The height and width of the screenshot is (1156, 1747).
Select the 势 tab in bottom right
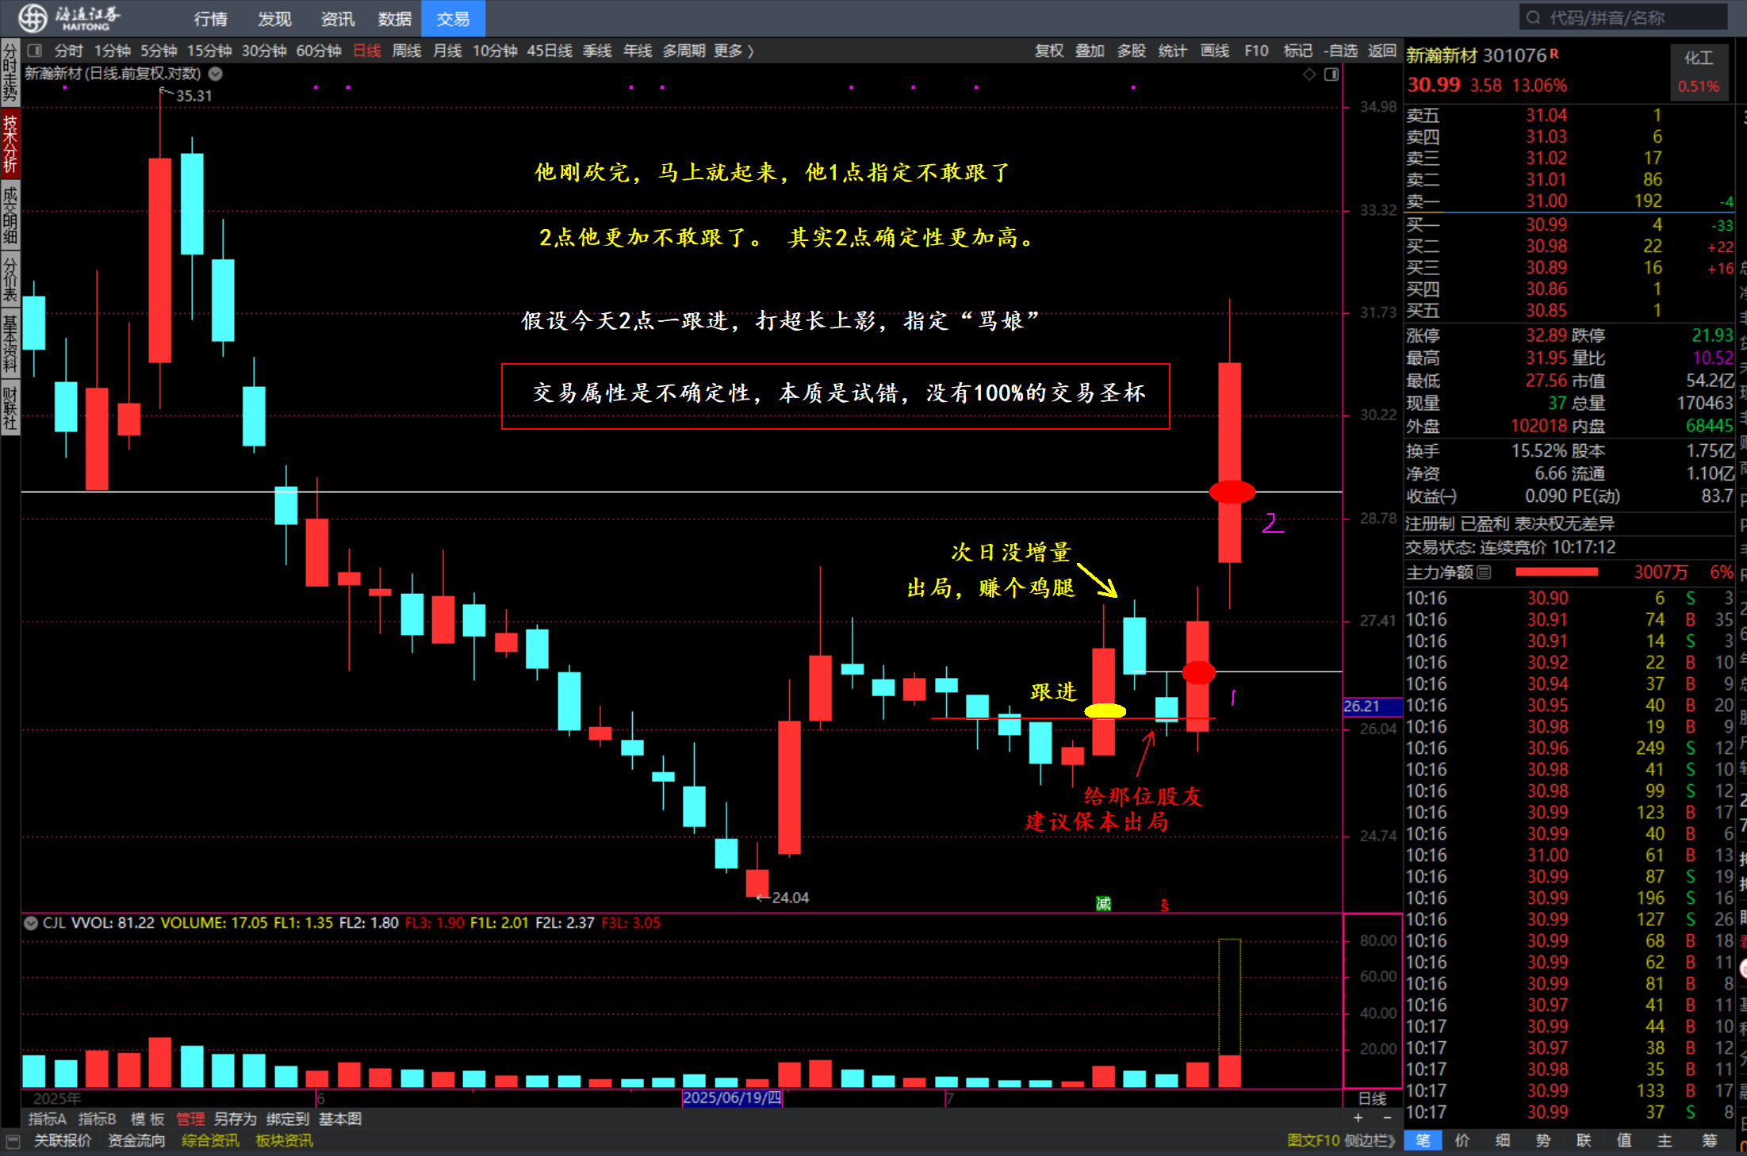click(x=1543, y=1140)
